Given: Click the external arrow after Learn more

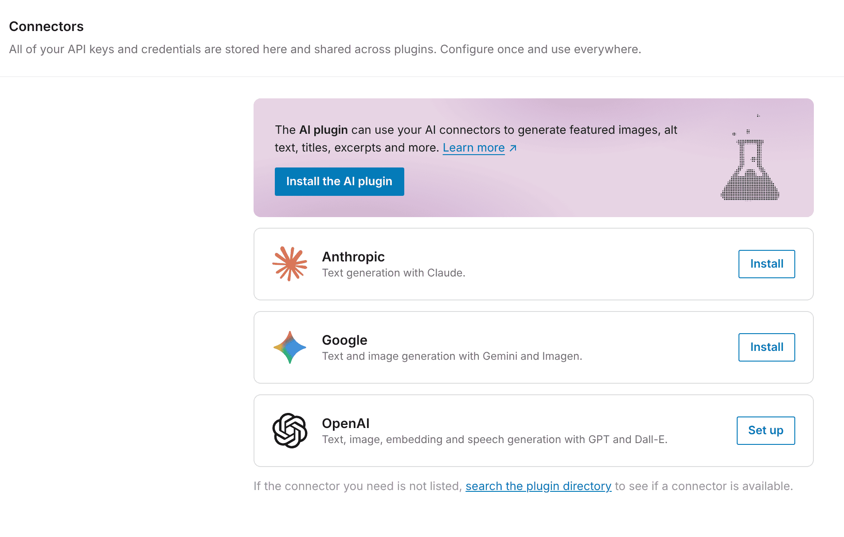Looking at the screenshot, I should tap(513, 148).
